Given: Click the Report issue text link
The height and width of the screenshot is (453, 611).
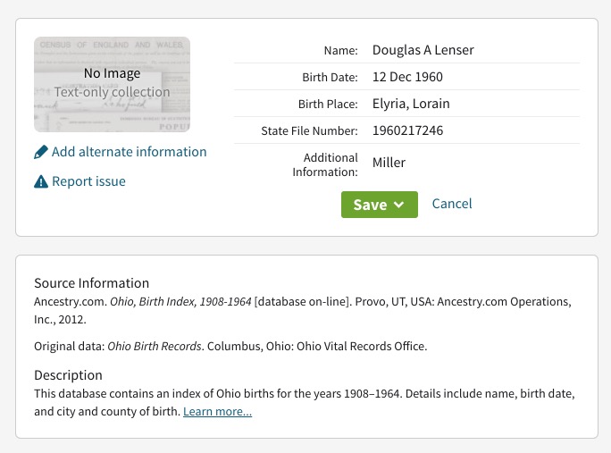Looking at the screenshot, I should coord(88,181).
